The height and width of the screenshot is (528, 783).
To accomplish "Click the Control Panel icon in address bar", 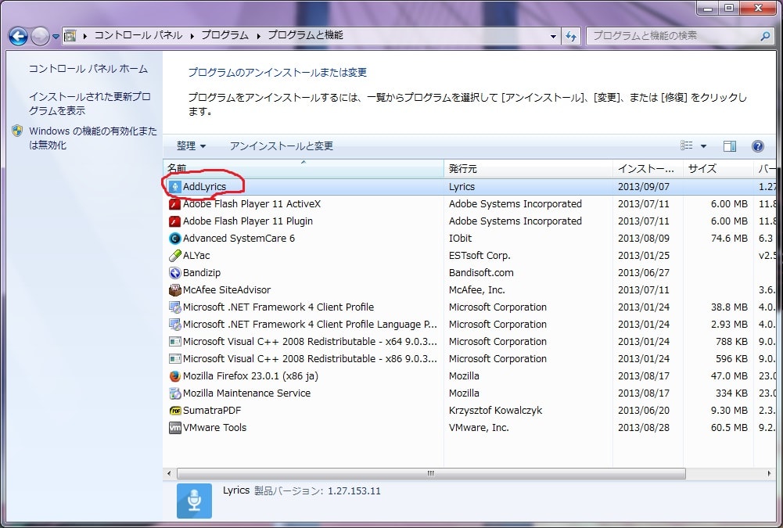I will click(x=70, y=35).
